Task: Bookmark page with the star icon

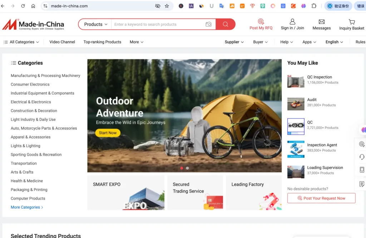Action: click(x=167, y=6)
